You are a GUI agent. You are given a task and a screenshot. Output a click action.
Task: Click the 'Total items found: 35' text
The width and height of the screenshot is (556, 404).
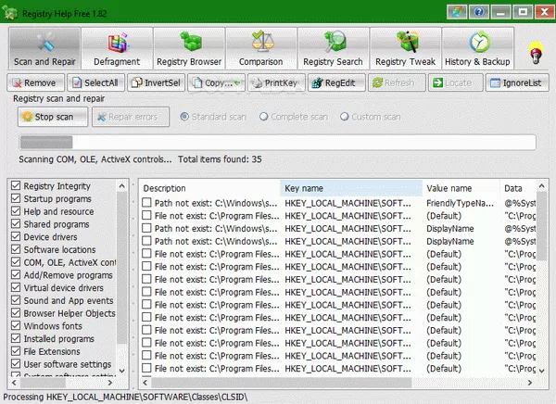[x=220, y=159]
